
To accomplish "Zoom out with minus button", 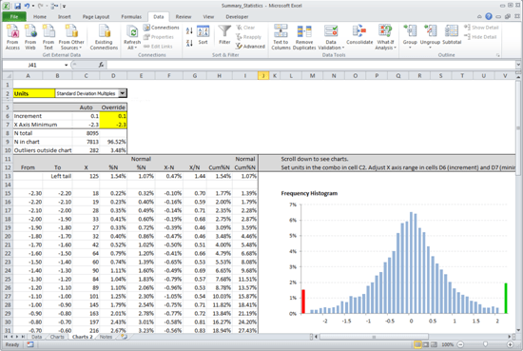I will tap(460, 344).
